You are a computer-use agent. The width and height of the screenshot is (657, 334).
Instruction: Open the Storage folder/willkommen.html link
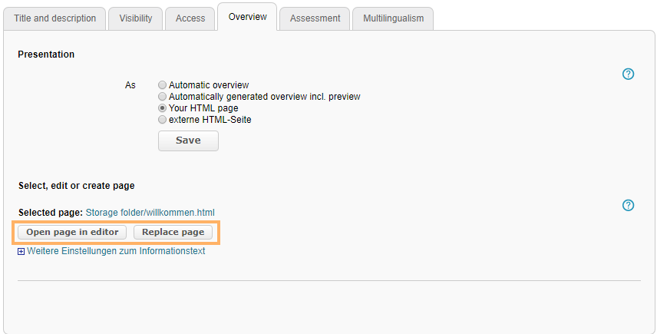(150, 213)
